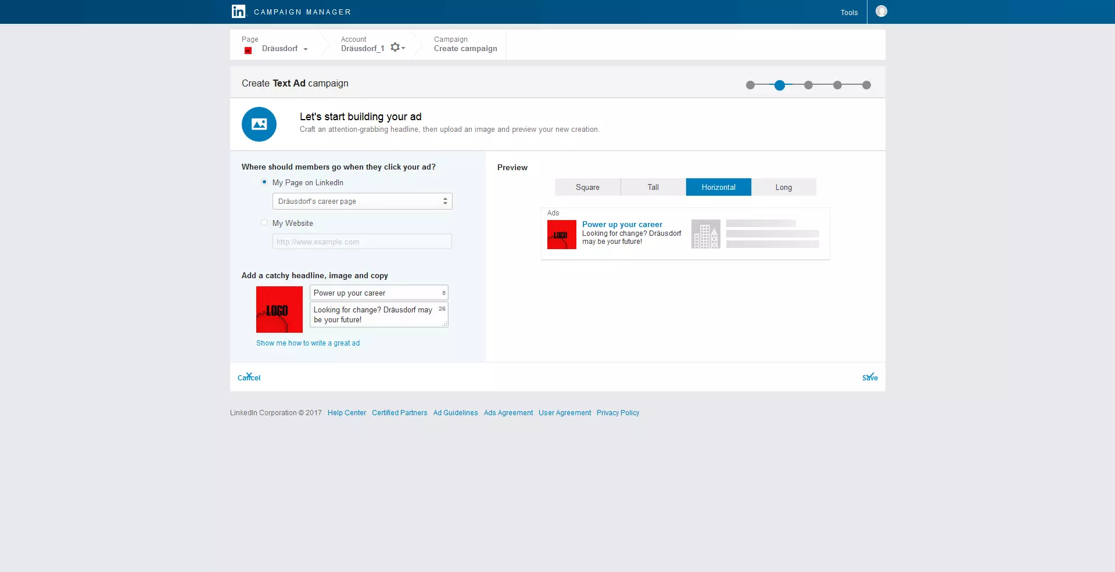Image resolution: width=1115 pixels, height=572 pixels.
Task: Open the profile avatar menu
Action: 881,11
